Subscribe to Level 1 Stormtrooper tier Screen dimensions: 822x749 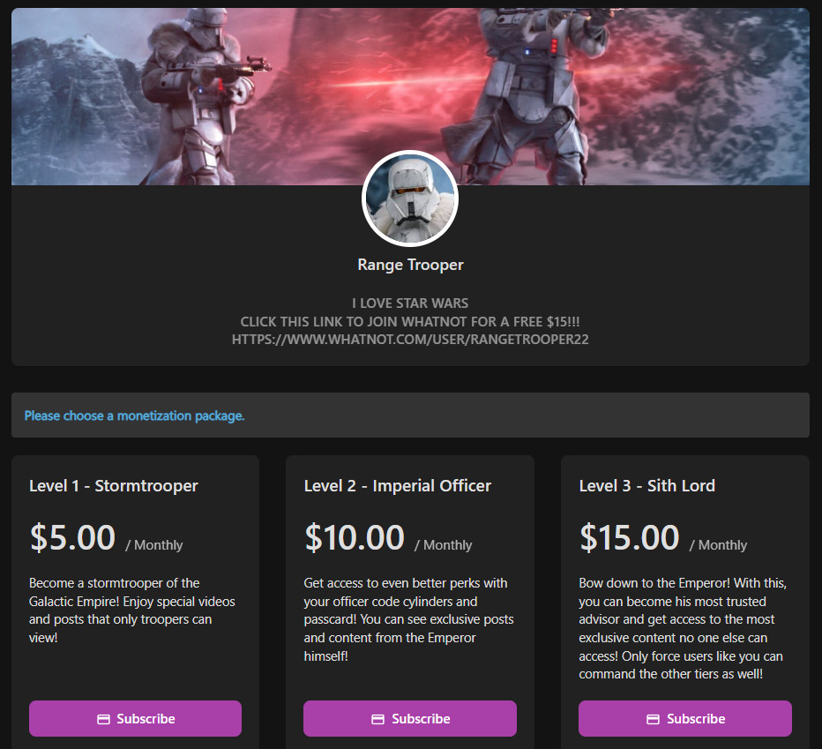pyautogui.click(x=135, y=719)
